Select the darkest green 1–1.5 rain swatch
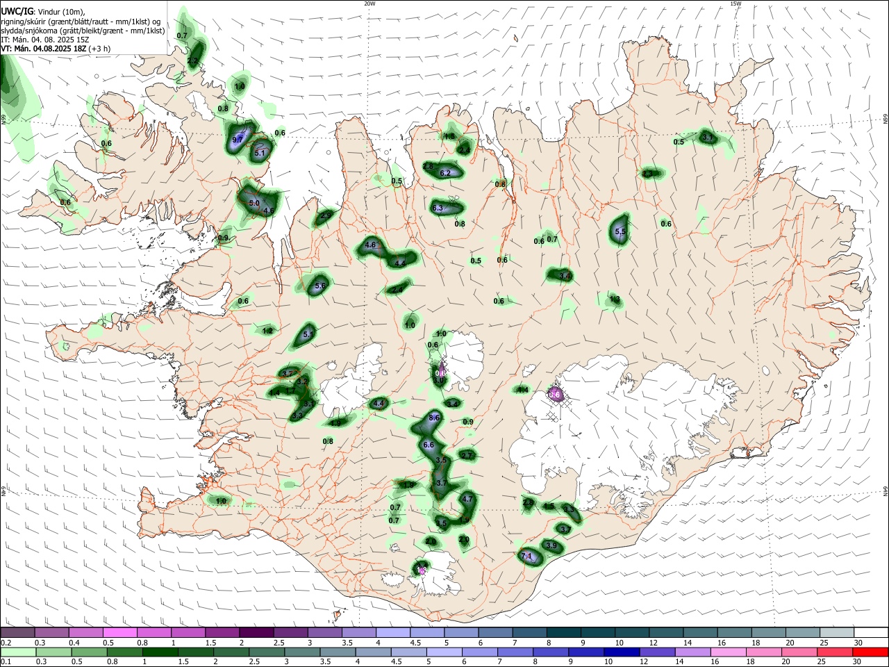889x667 pixels. coord(160,652)
